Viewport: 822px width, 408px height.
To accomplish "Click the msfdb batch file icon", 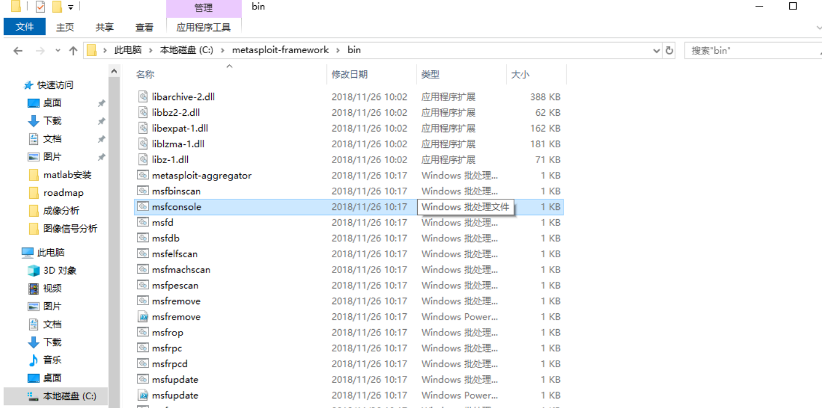I will click(143, 238).
